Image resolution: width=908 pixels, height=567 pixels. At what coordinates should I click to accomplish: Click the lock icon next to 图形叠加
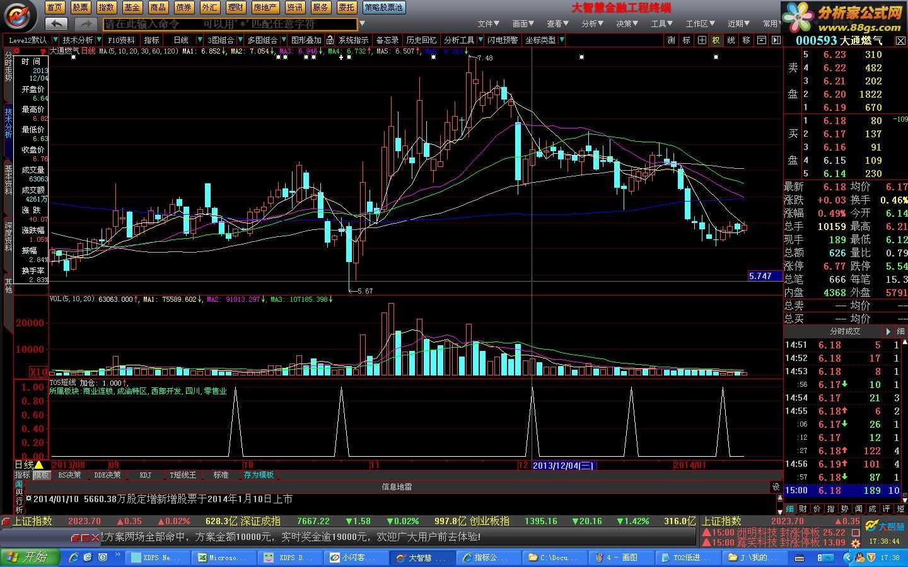tap(330, 40)
